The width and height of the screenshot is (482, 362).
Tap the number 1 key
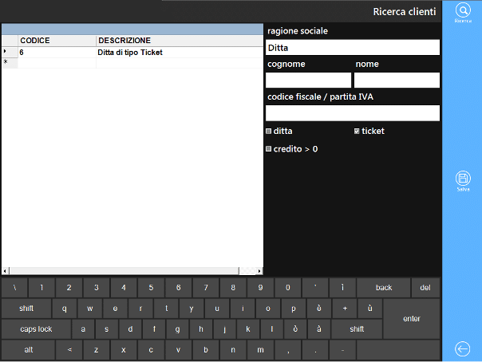pos(41,287)
